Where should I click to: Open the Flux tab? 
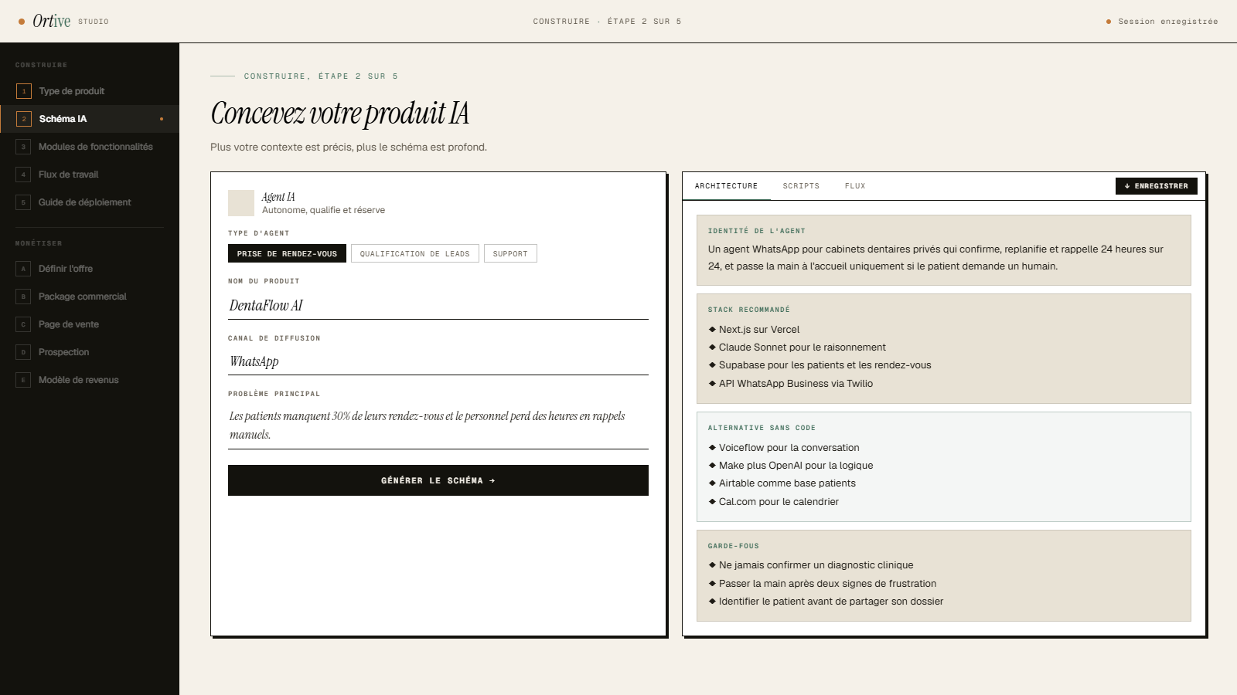(x=855, y=186)
